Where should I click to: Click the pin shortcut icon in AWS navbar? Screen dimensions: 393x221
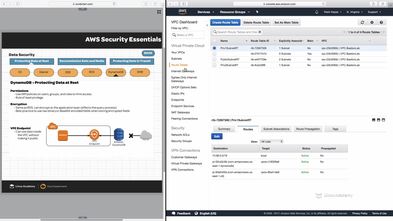point(257,12)
